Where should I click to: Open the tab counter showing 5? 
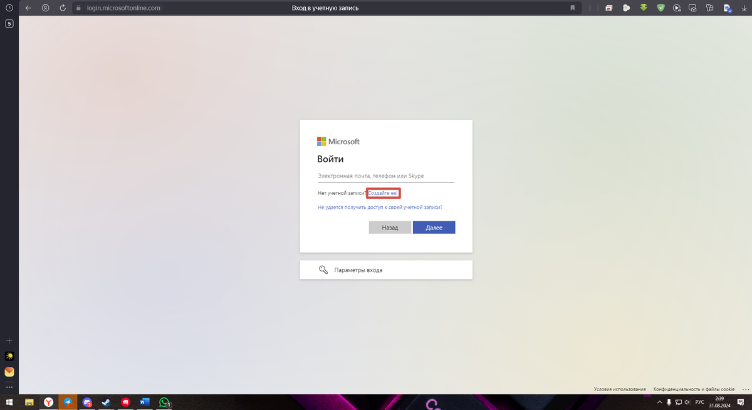[9, 24]
